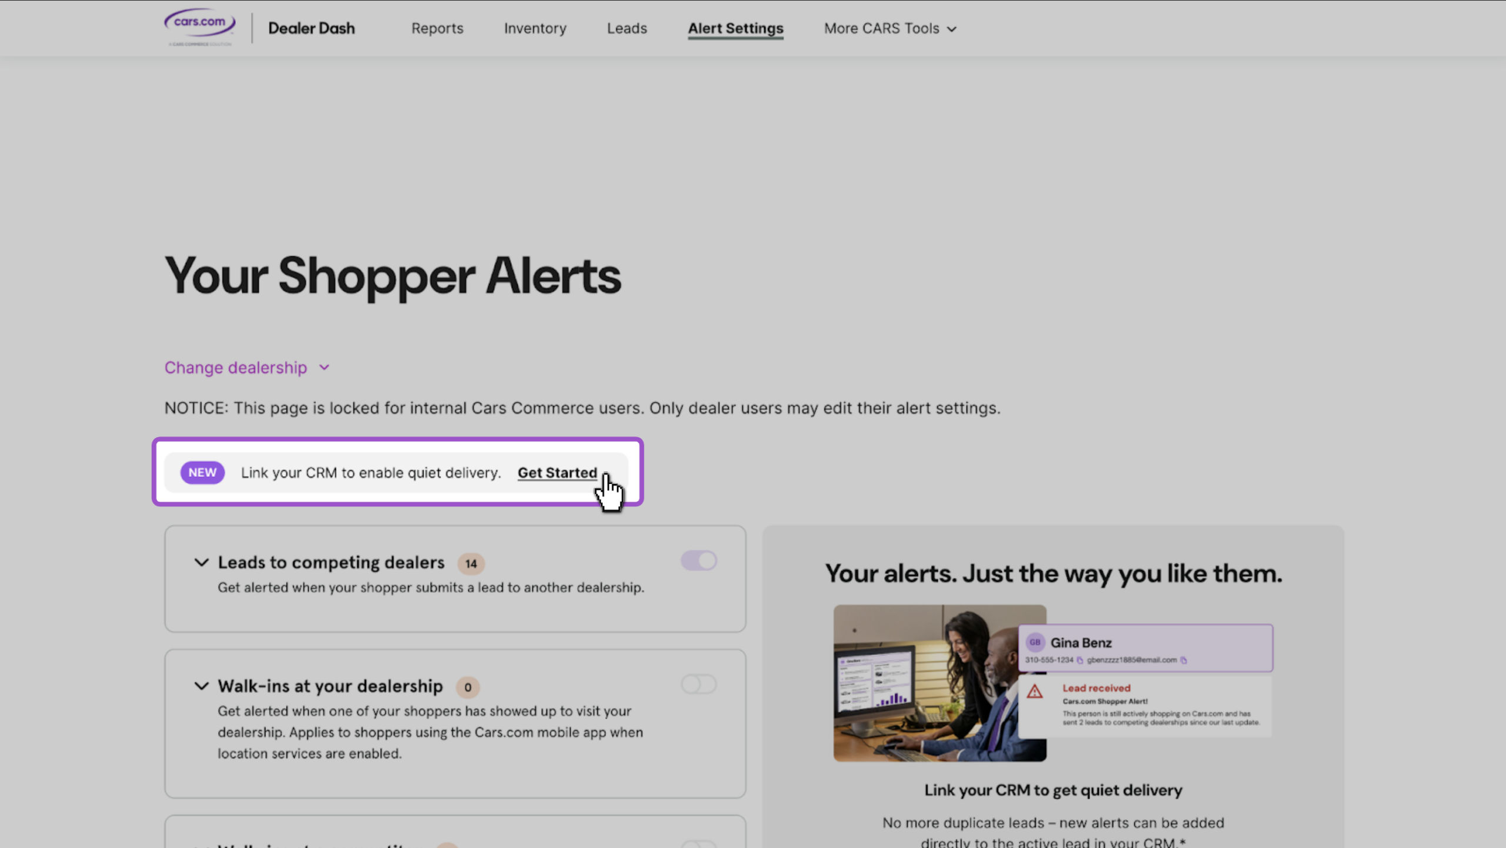Click the 0 badge beside Walk-ins at your dealership
This screenshot has height=848, width=1506.
(x=468, y=687)
